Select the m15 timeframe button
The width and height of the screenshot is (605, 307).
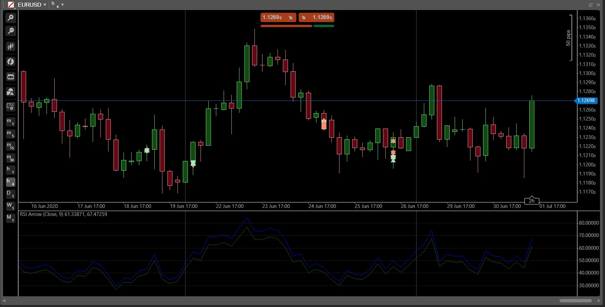(x=10, y=146)
